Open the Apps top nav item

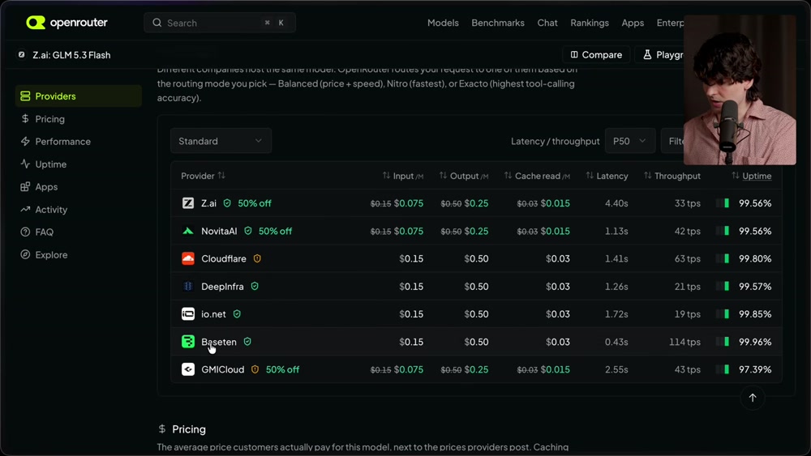633,23
